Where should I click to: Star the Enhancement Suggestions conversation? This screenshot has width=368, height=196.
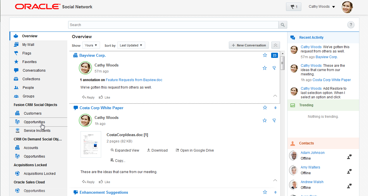pos(264,192)
